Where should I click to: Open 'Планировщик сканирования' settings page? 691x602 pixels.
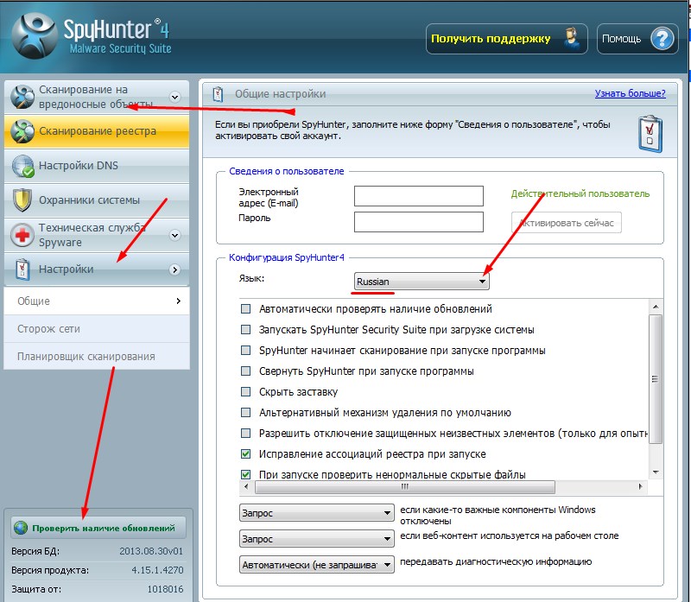[x=97, y=356]
